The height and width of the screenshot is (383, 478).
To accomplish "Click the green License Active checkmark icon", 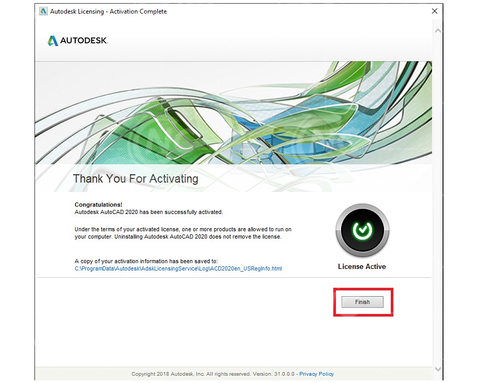I will (x=362, y=230).
